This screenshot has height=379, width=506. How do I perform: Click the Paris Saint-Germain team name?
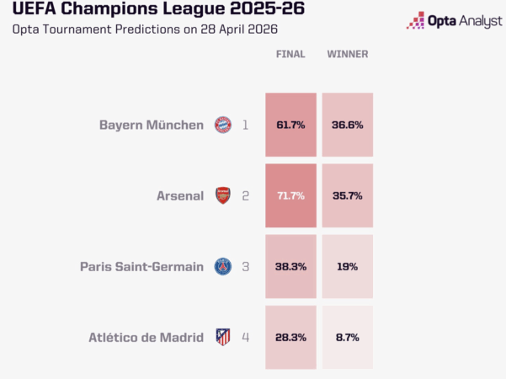point(142,266)
